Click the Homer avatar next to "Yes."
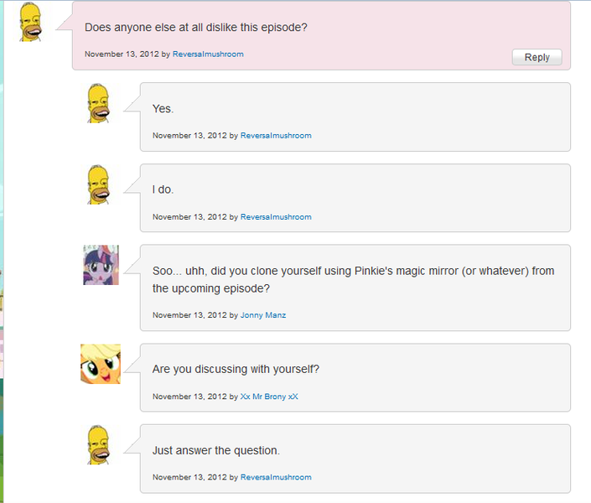Viewport: 591px width, 503px height. point(99,103)
